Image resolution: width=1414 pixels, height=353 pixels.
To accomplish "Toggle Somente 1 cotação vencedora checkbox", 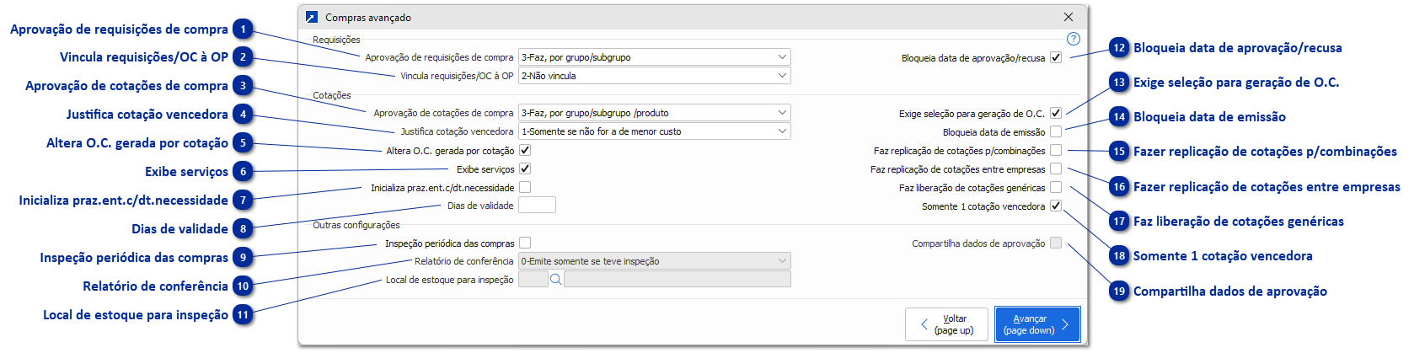I will tap(1056, 206).
